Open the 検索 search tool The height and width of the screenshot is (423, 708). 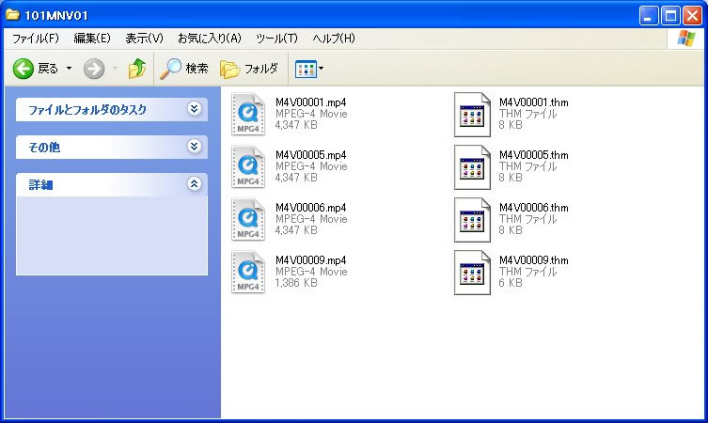(x=183, y=69)
